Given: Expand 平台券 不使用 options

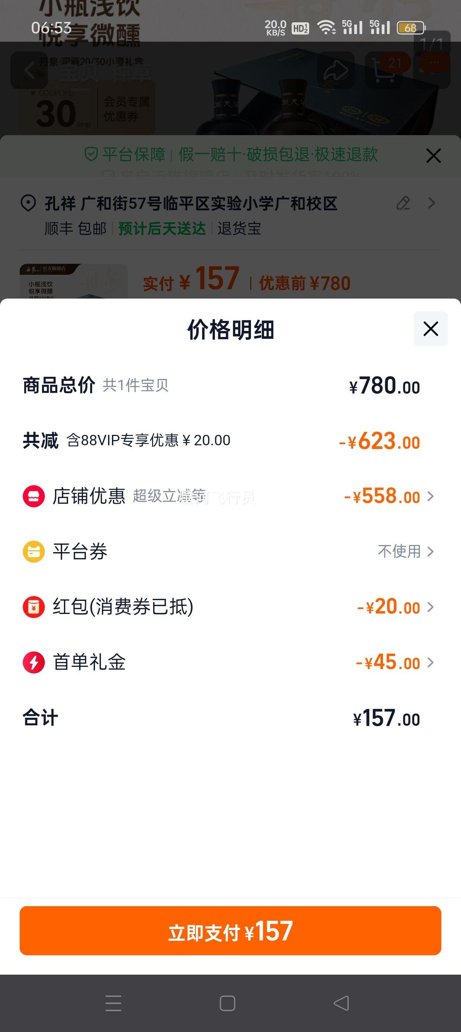Looking at the screenshot, I should (406, 551).
